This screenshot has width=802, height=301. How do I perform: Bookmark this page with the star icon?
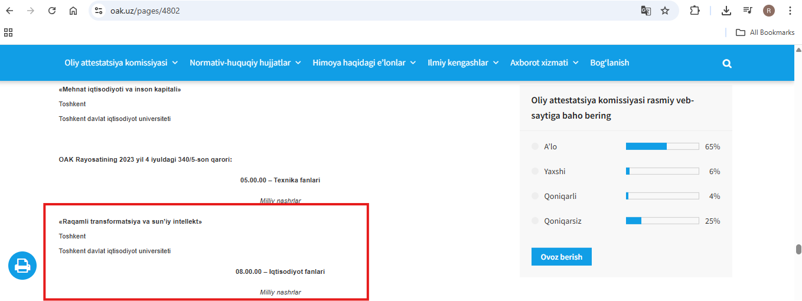665,11
